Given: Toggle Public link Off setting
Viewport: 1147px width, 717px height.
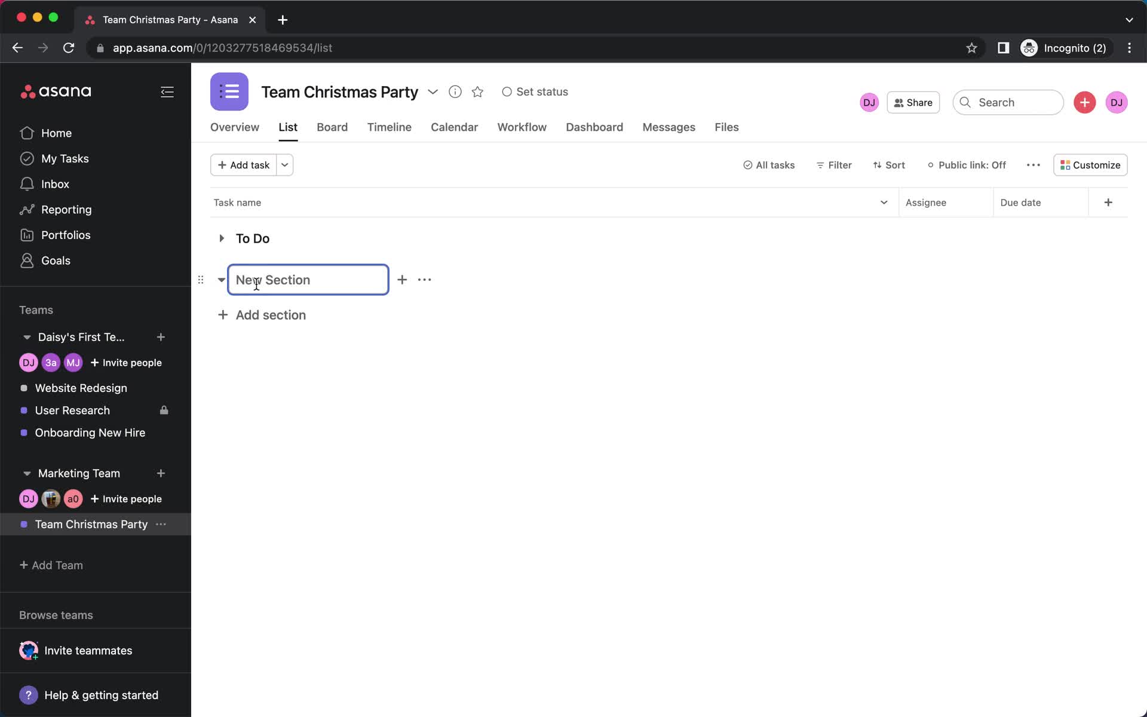Looking at the screenshot, I should pyautogui.click(x=965, y=165).
